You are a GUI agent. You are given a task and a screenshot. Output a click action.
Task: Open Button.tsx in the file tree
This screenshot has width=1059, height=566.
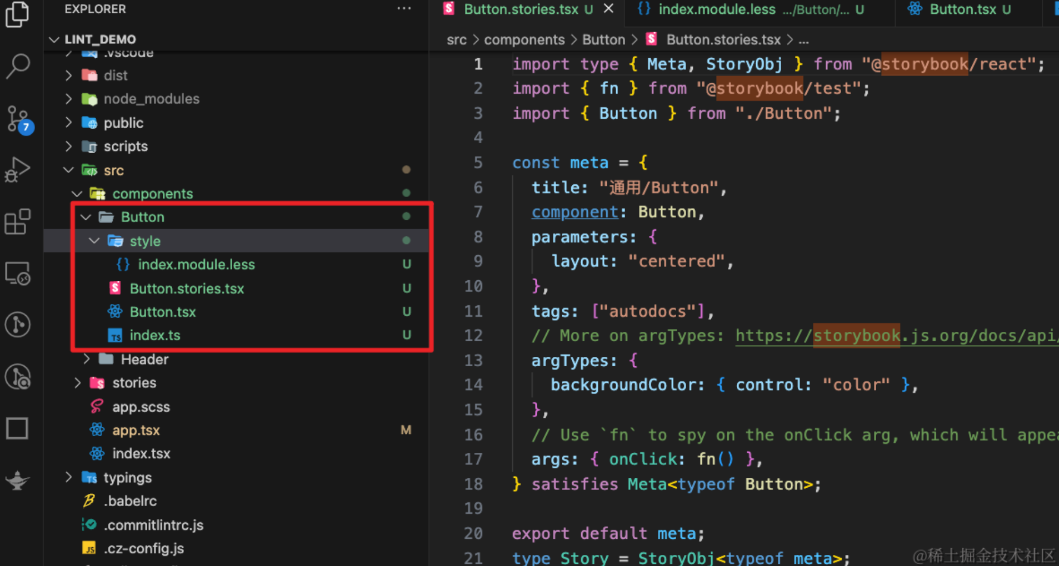click(162, 312)
